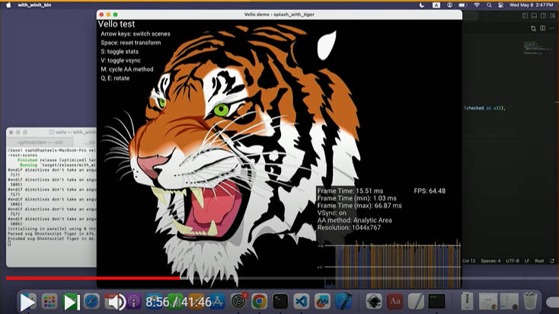Click 'Space: reset transform' text
Image resolution: width=559 pixels, height=314 pixels.
point(131,43)
